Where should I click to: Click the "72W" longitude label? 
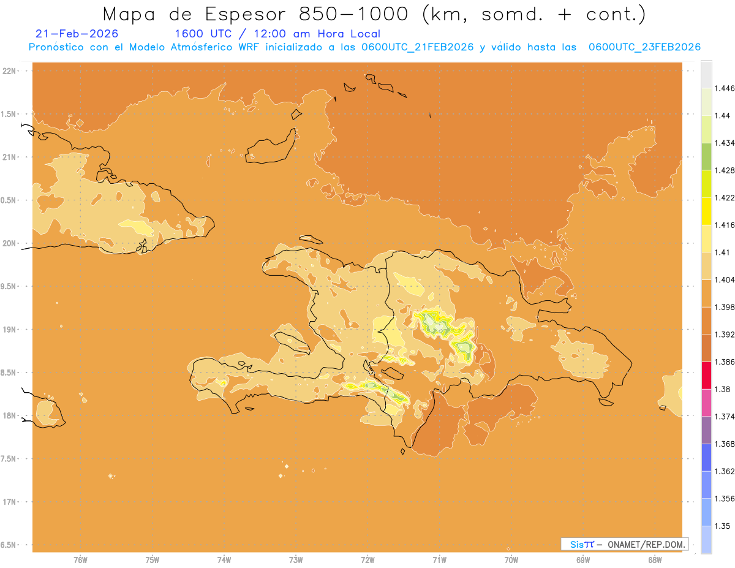point(368,561)
